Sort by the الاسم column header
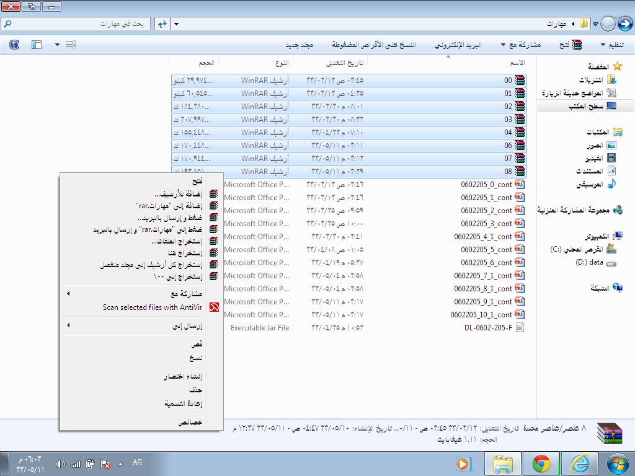 pos(451,63)
